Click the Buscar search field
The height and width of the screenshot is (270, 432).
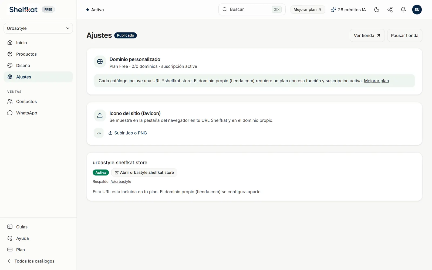[x=252, y=9]
